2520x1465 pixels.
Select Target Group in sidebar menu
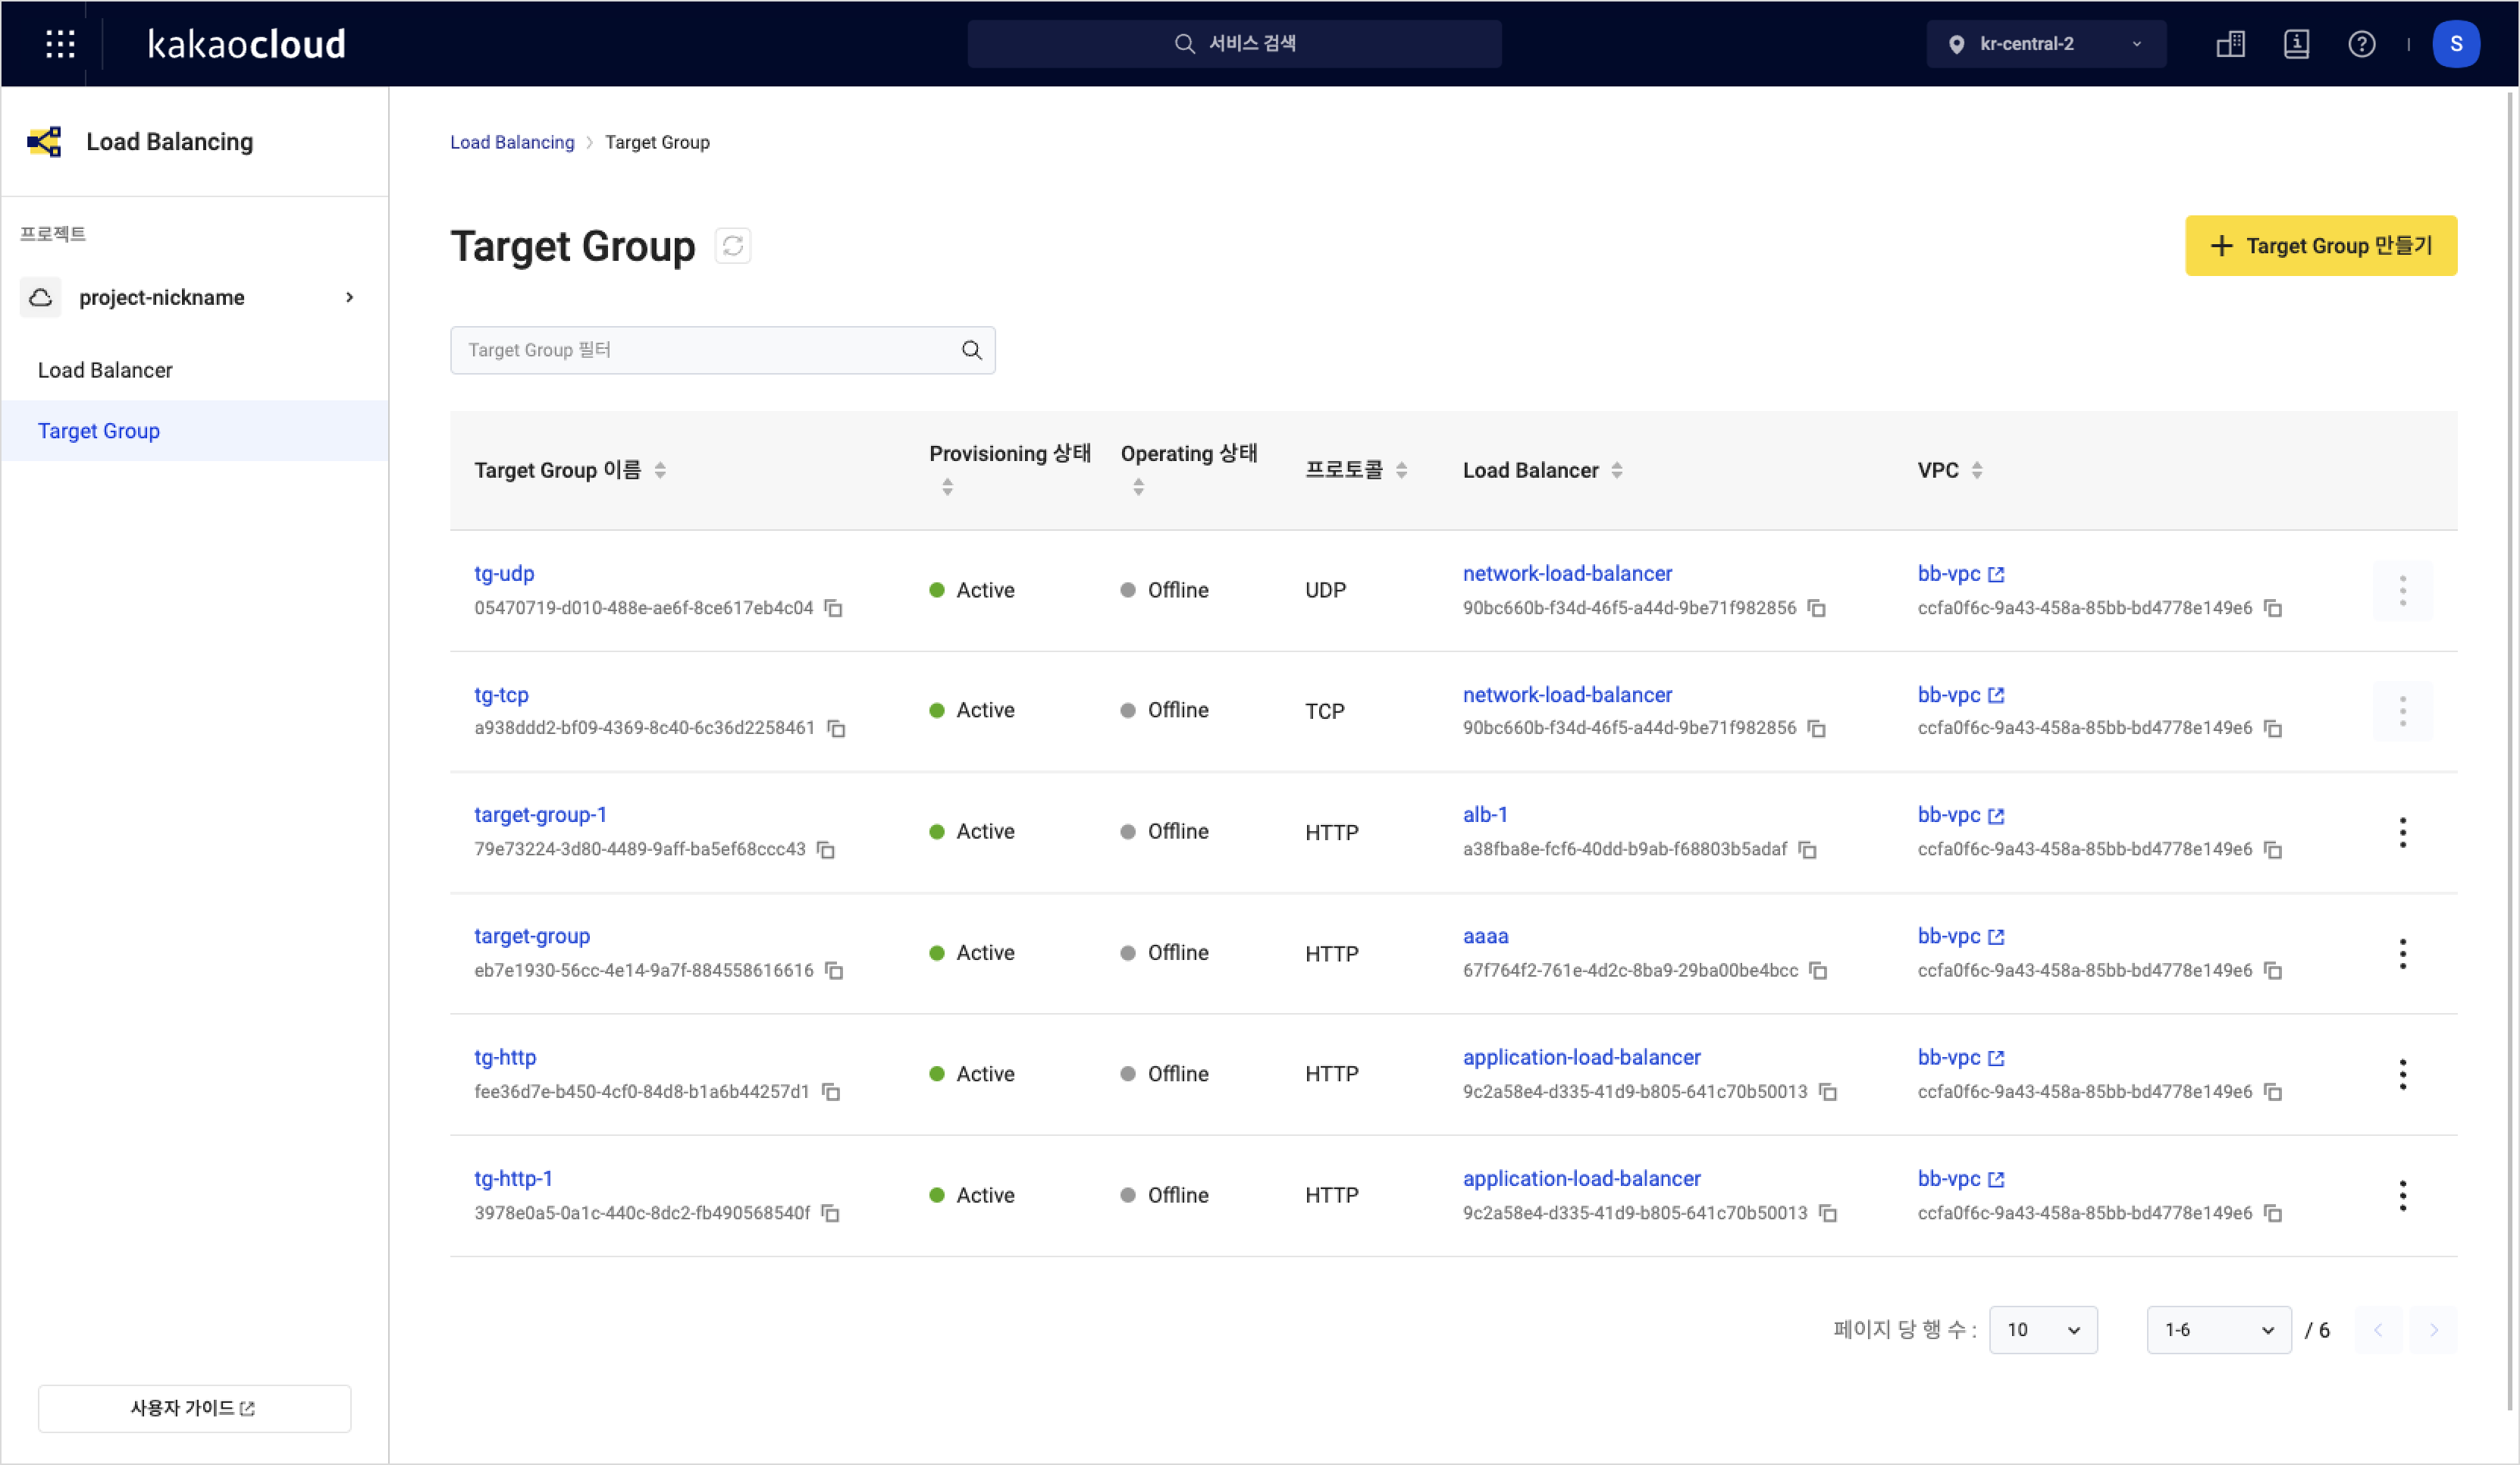pyautogui.click(x=195, y=430)
